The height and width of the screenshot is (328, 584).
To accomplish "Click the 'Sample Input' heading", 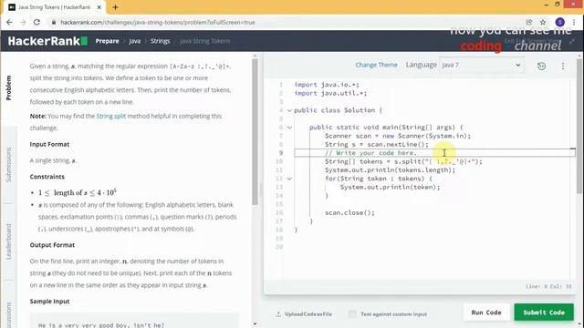I will tap(49, 302).
